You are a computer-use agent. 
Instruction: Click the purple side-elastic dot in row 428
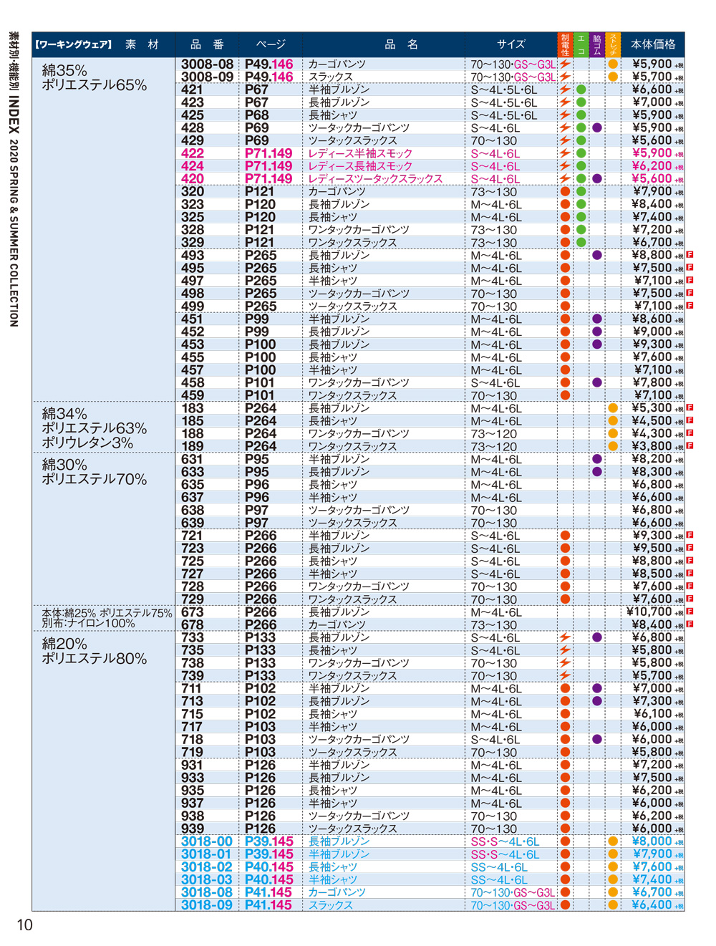(597, 127)
